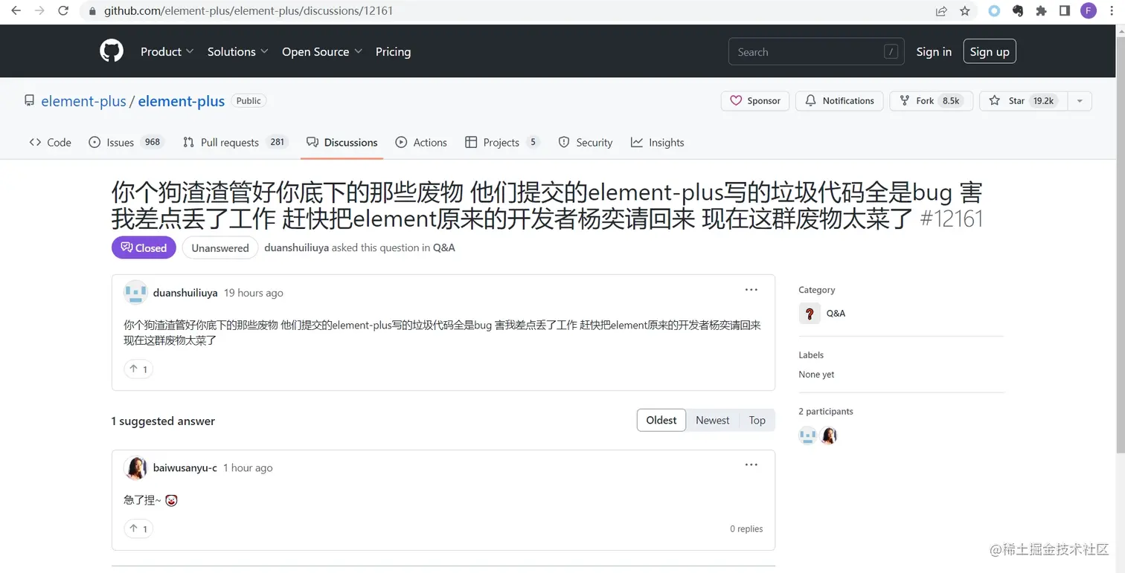This screenshot has height=573, width=1125.
Task: View the Security tab
Action: tap(586, 143)
